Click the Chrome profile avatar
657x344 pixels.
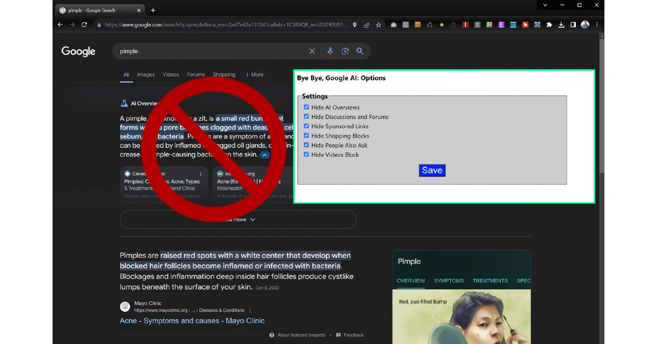585,25
